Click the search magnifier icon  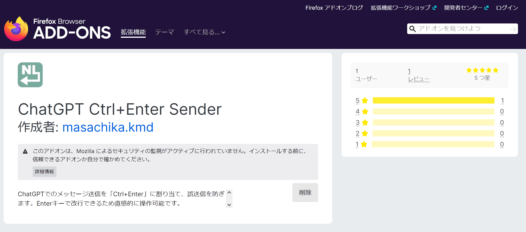tap(413, 29)
